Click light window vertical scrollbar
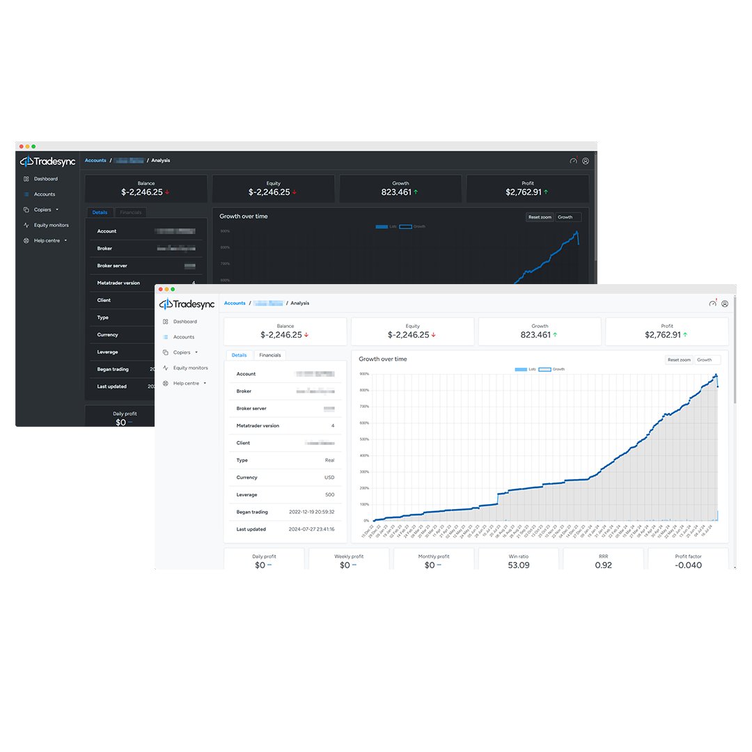752x752 pixels. 735,350
